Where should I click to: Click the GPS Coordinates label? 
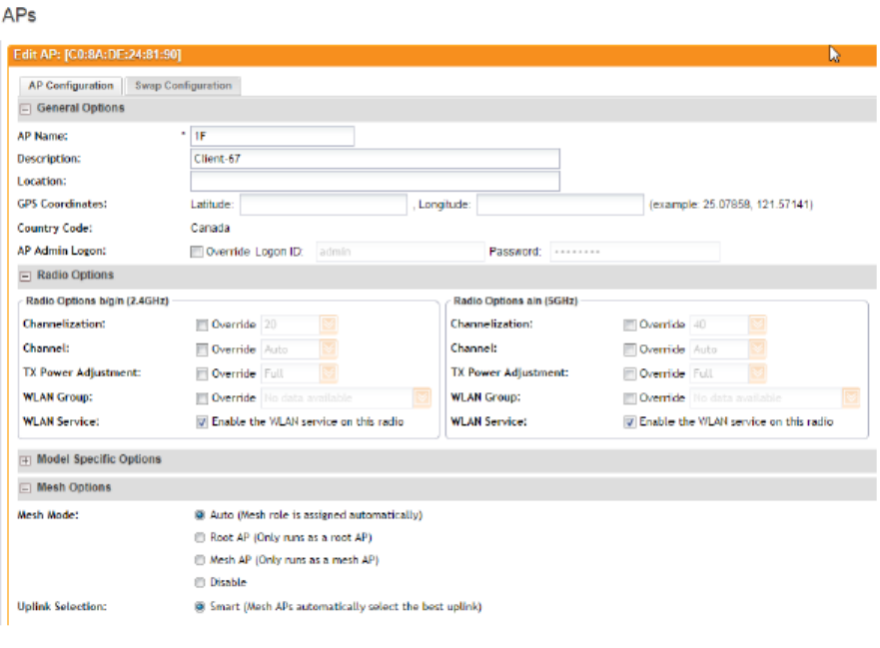[x=62, y=205]
